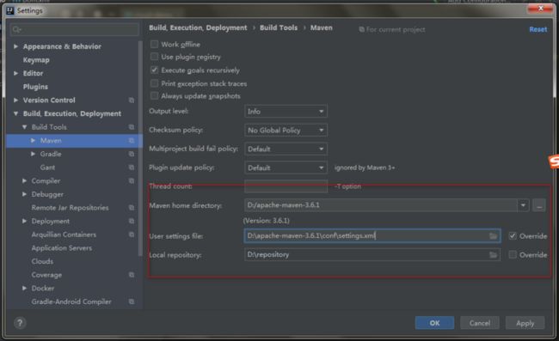559x341 pixels.
Task: Open the Checksum policy dropdown
Action: pos(286,131)
